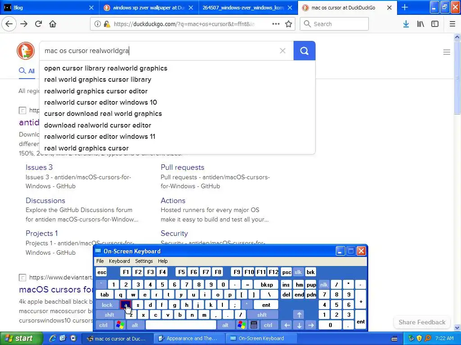The height and width of the screenshot is (345, 461).
Task: Bookmark this page with the star icon
Action: (289, 24)
